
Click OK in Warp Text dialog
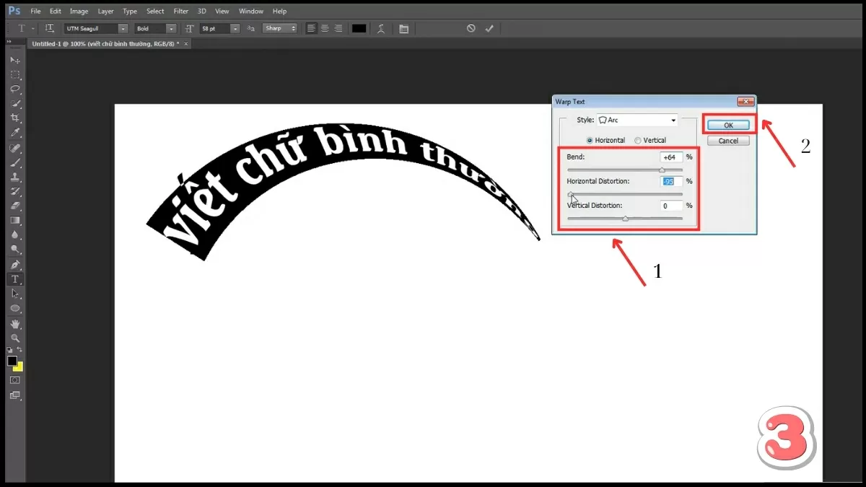tap(728, 125)
